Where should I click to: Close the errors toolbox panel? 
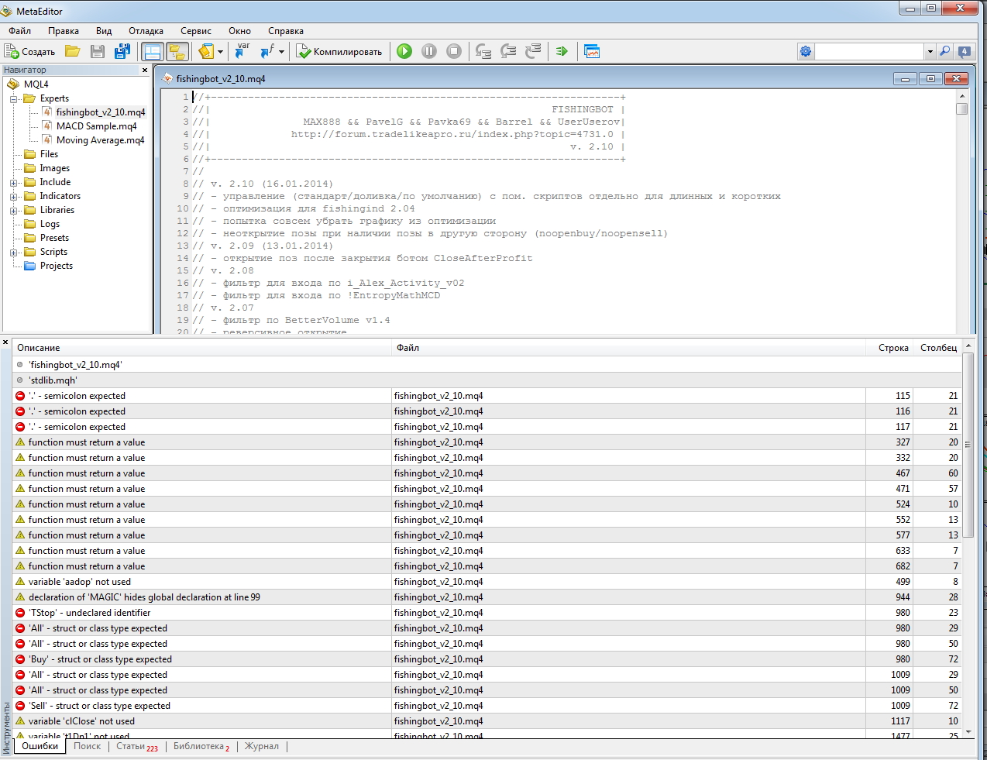tap(5, 342)
